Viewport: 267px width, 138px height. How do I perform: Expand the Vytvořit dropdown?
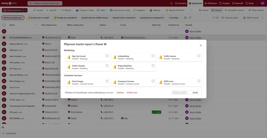[x=57, y=10]
